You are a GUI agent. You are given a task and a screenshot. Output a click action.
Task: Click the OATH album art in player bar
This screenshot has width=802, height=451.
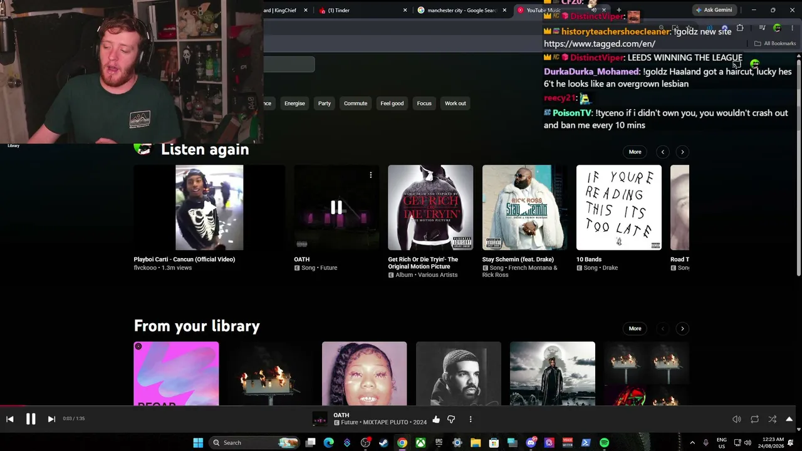pos(320,419)
